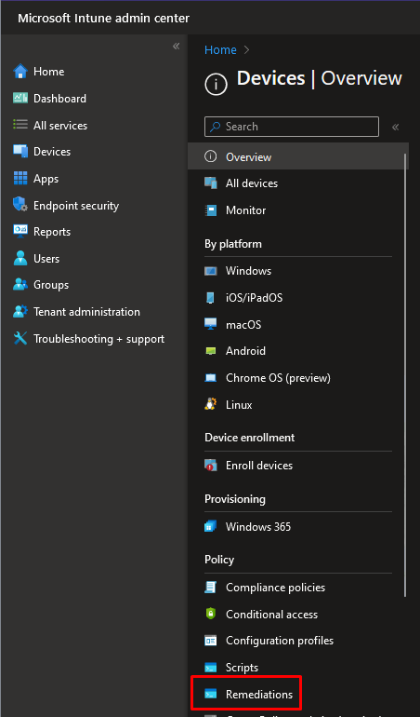Viewport: 420px width, 717px height.
Task: Click the Chrome OS (preview) icon
Action: click(210, 378)
